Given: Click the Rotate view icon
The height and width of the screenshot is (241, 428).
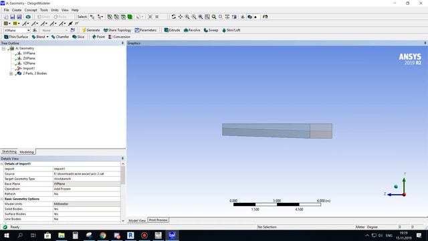Looking at the screenshot, I should pos(174,17).
